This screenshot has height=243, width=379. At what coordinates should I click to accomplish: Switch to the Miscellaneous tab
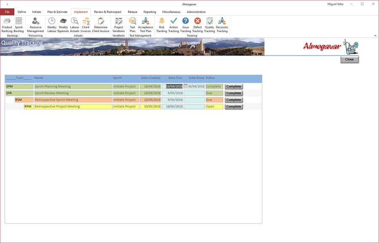[x=171, y=12]
